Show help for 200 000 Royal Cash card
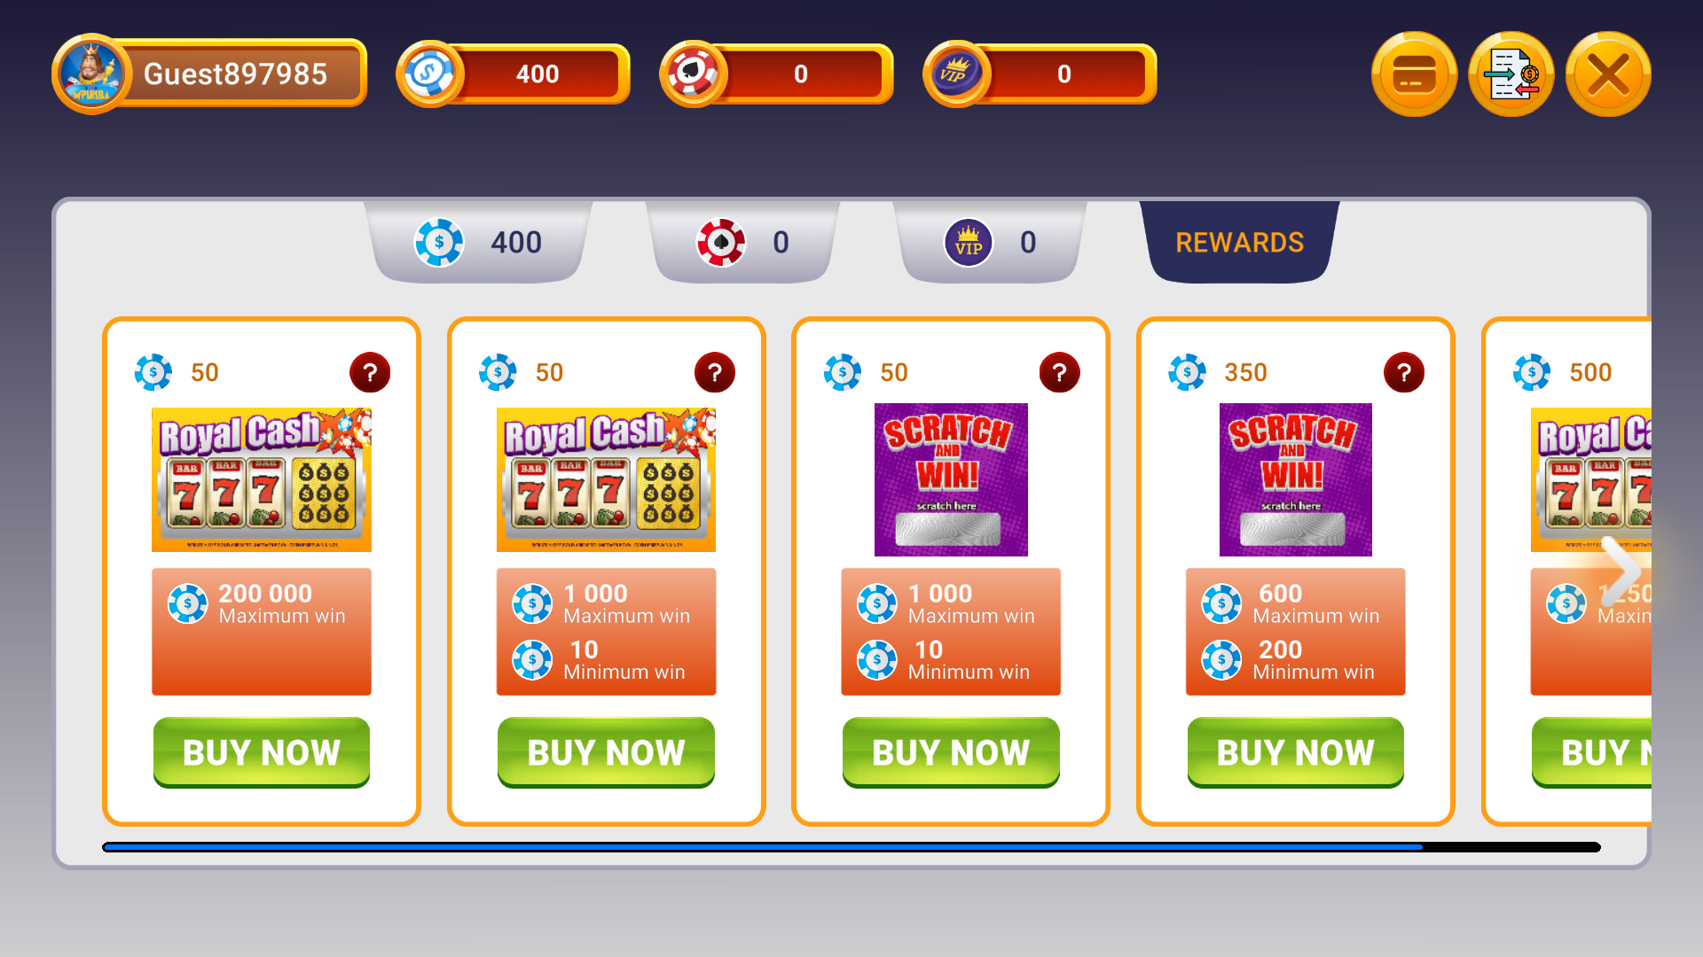 (370, 373)
